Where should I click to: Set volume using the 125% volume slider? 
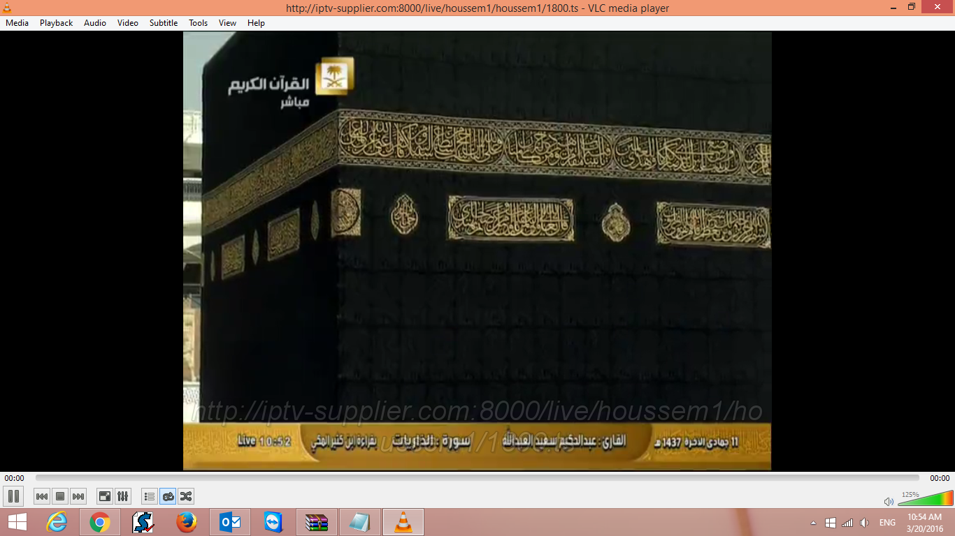926,498
